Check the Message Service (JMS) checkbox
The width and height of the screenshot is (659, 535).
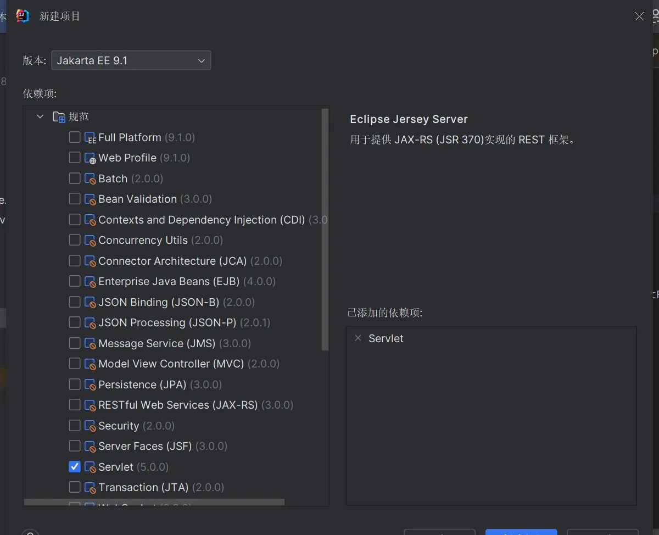[x=75, y=343]
